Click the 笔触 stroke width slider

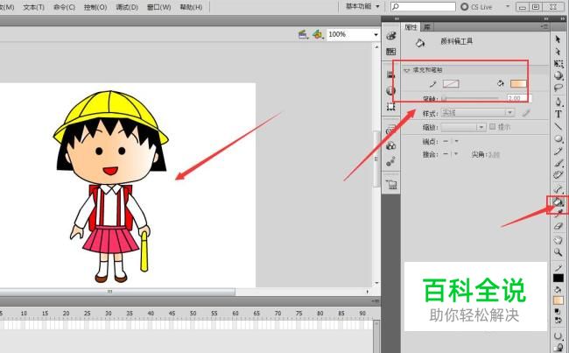coord(470,98)
